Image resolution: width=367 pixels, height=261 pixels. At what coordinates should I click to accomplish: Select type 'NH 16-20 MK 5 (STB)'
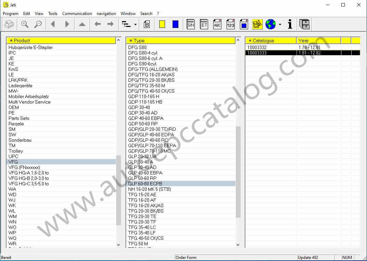tap(181, 189)
